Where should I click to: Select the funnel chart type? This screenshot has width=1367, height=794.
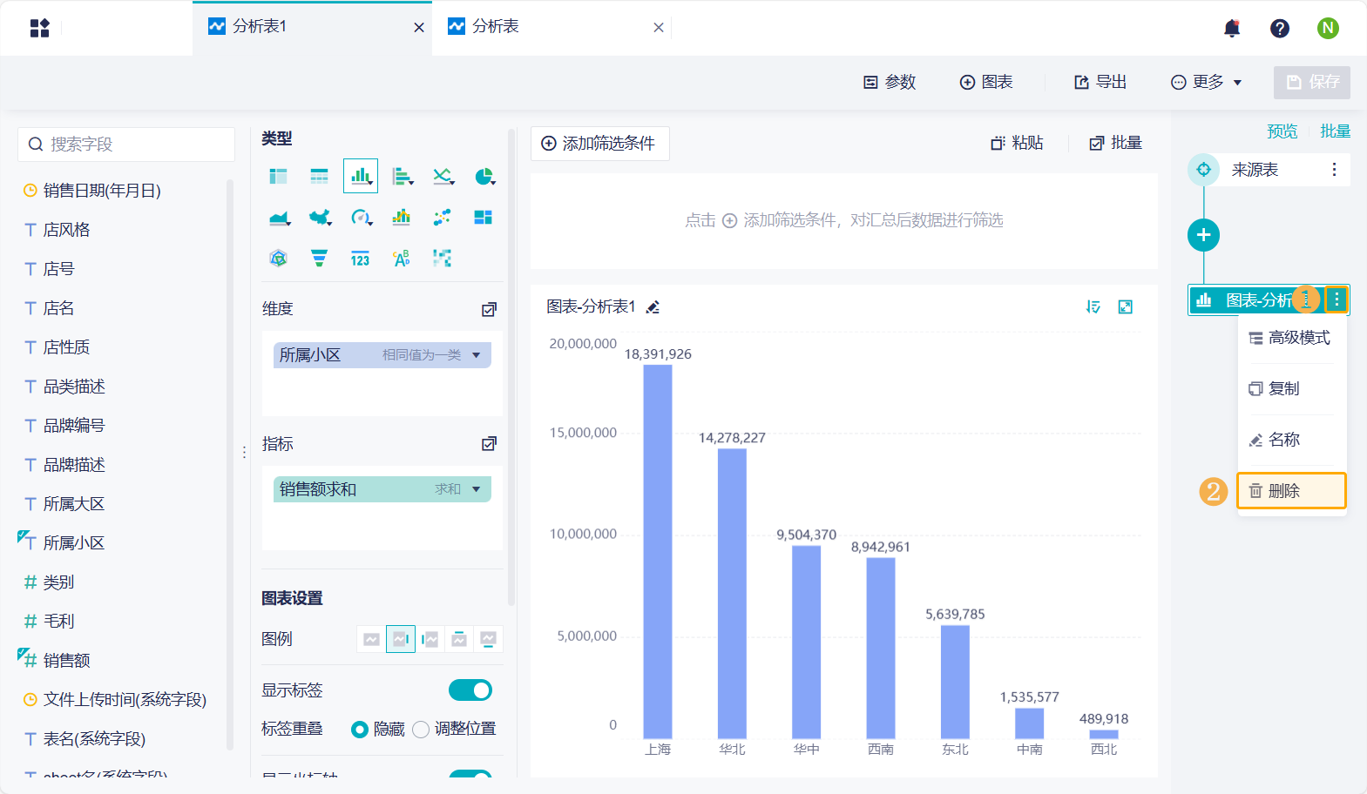[320, 259]
